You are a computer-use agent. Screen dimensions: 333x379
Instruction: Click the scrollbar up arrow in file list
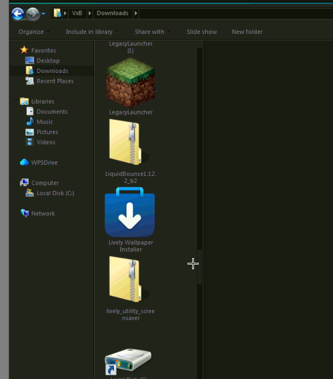click(200, 44)
